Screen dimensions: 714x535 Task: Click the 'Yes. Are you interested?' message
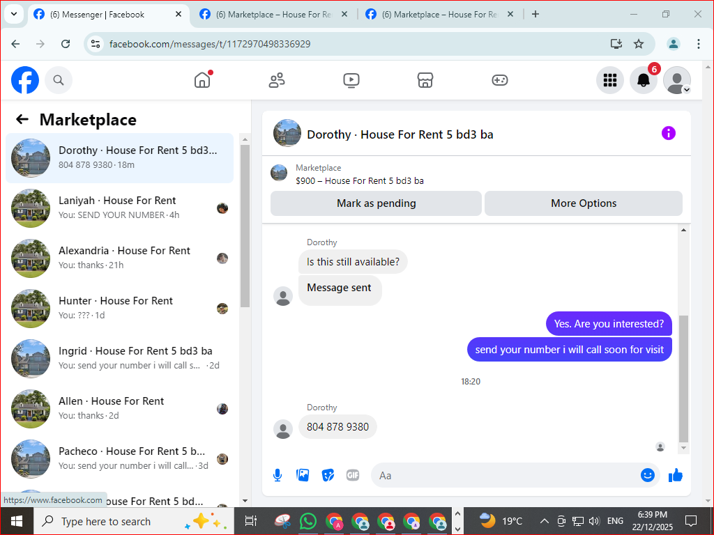(609, 323)
